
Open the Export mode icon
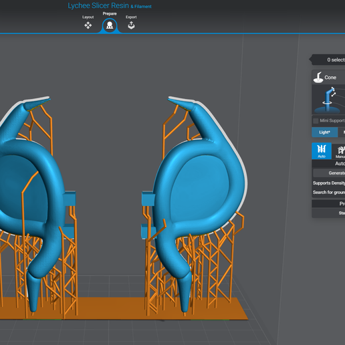[131, 25]
